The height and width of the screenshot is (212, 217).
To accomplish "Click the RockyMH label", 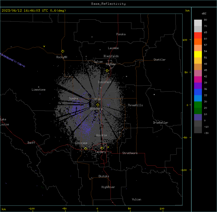I will (x=62, y=57).
